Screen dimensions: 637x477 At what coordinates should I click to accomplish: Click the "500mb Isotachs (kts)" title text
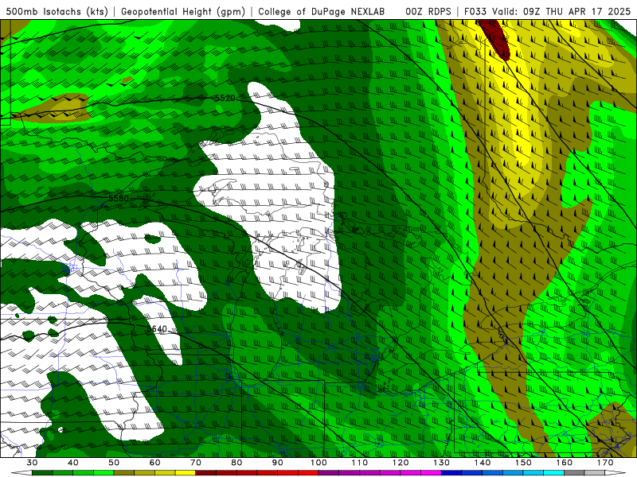(57, 11)
